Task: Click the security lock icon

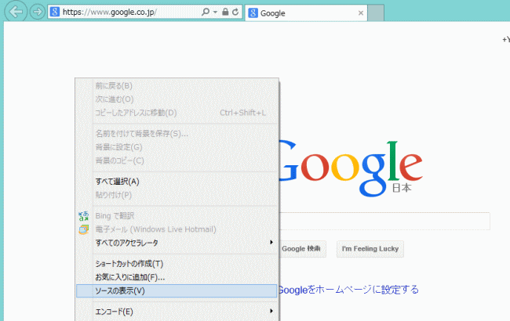Action: [x=225, y=12]
